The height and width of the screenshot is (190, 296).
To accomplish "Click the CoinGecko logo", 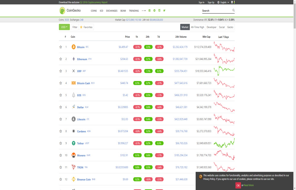I will [x=70, y=11].
